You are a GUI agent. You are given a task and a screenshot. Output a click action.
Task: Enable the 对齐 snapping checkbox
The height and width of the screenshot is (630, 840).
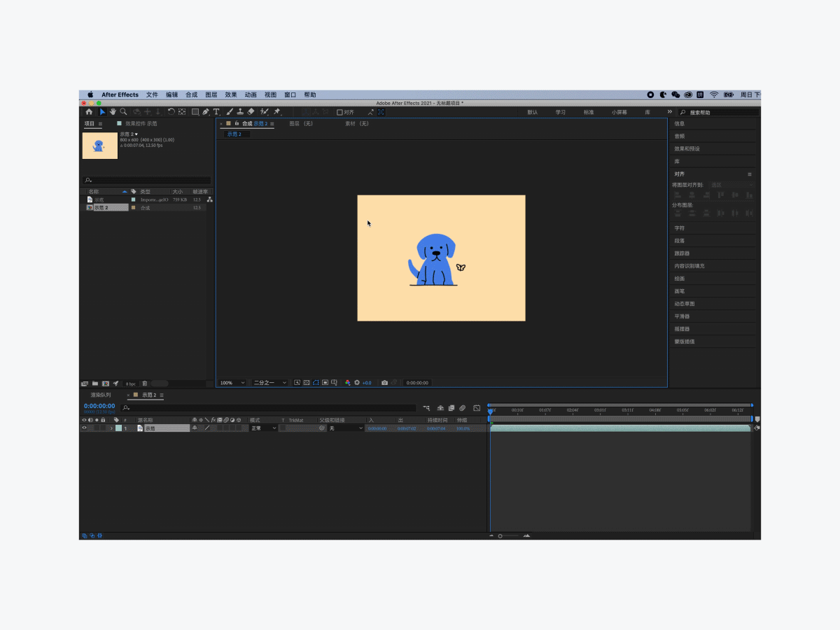coord(339,112)
